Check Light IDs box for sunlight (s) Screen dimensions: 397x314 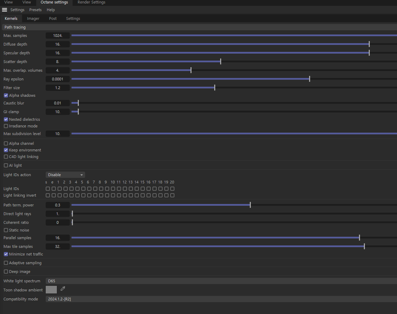(47, 189)
